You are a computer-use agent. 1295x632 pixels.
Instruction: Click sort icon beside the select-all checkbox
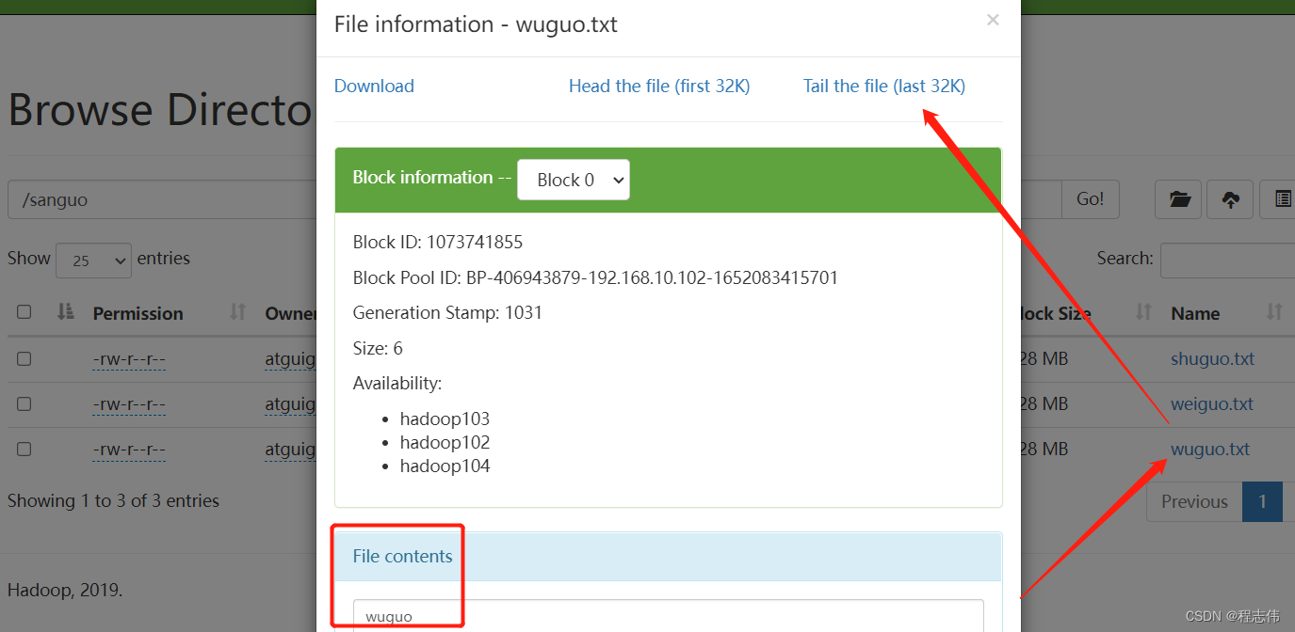tap(65, 312)
